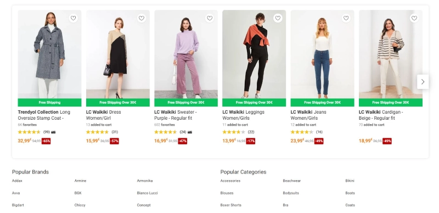The width and height of the screenshot is (439, 213).
Task: Tap the heart on the purple sweater
Action: pyautogui.click(x=210, y=18)
